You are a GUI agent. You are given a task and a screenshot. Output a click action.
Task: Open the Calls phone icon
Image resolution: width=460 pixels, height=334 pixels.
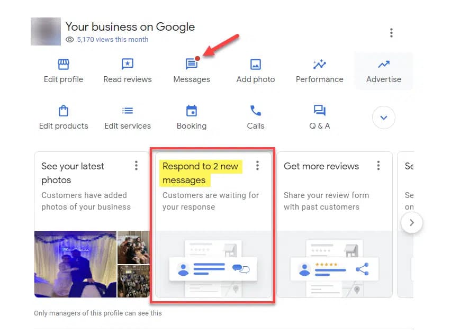pos(256,111)
